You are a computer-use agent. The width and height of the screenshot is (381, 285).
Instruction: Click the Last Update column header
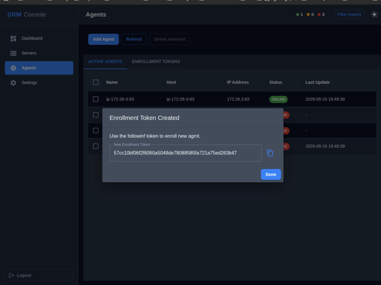(318, 82)
